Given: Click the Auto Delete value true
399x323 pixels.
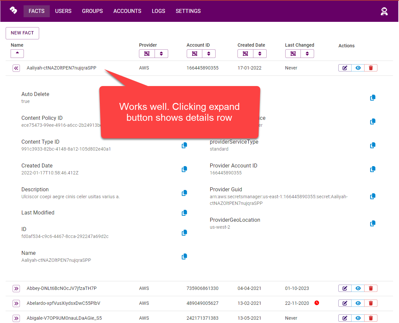Looking at the screenshot, I should (26, 101).
